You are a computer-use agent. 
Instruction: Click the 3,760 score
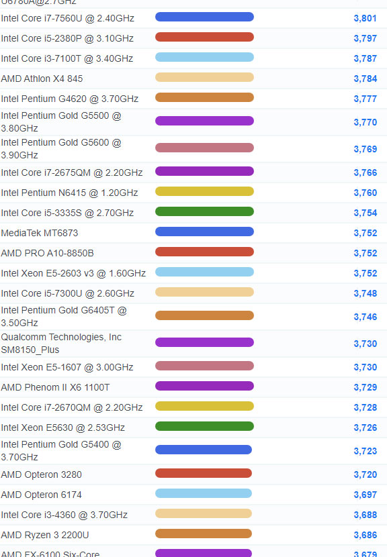pyautogui.click(x=365, y=193)
